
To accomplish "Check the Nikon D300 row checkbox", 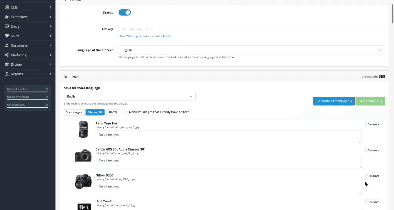I will [x=70, y=177].
